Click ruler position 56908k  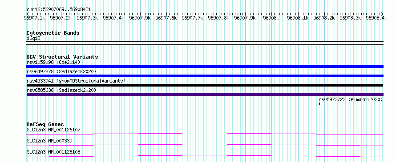pyautogui.click(x=271, y=18)
